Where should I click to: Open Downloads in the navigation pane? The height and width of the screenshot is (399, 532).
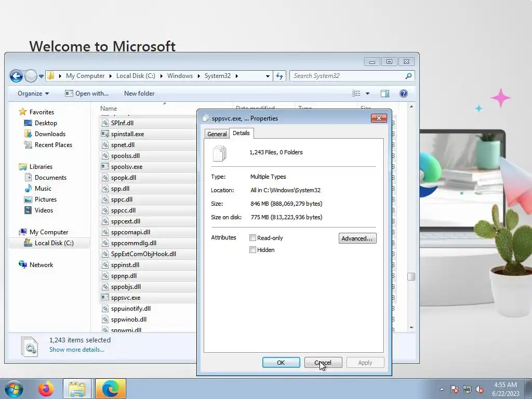50,134
